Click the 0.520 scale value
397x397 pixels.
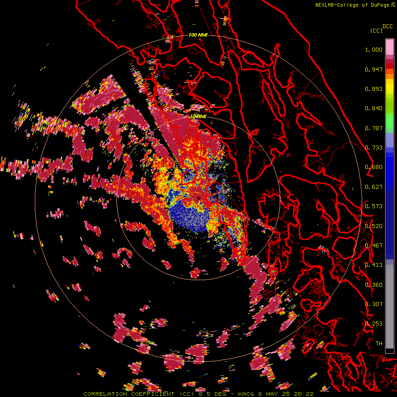[374, 226]
